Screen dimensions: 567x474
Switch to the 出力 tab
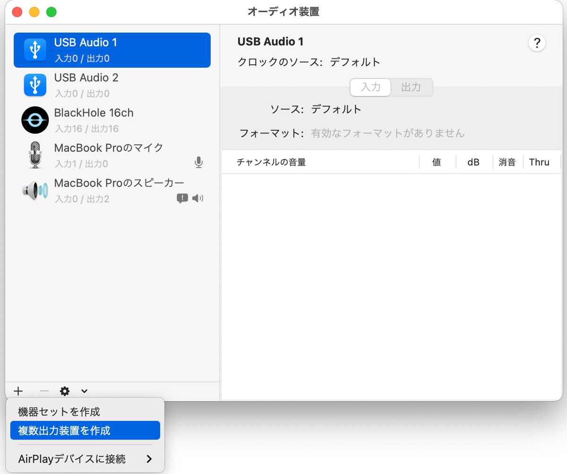coord(411,88)
